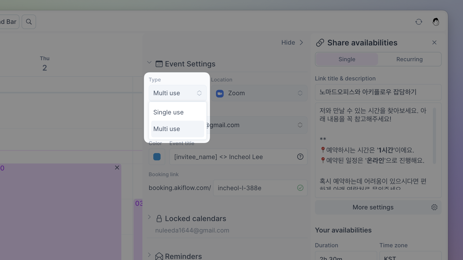
Task: Click the Locked calendars lock icon
Action: [159, 218]
